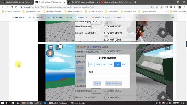
Task: Open the volume speaker tray icon
Action: pos(170,103)
